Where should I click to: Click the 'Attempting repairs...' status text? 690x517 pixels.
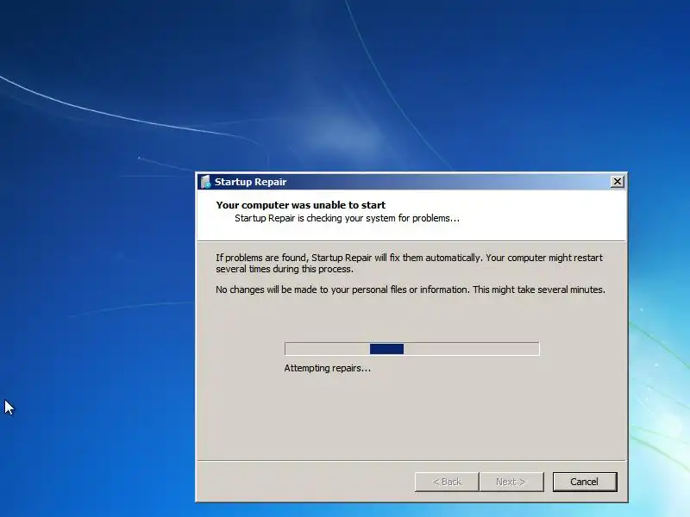(328, 368)
